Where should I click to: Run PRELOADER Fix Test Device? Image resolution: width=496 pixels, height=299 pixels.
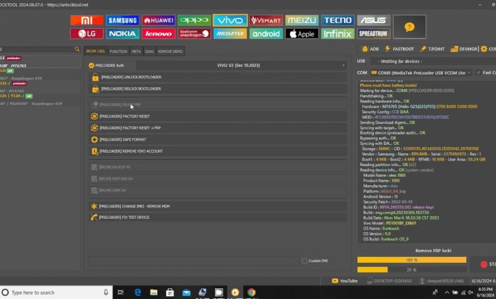pyautogui.click(x=217, y=218)
